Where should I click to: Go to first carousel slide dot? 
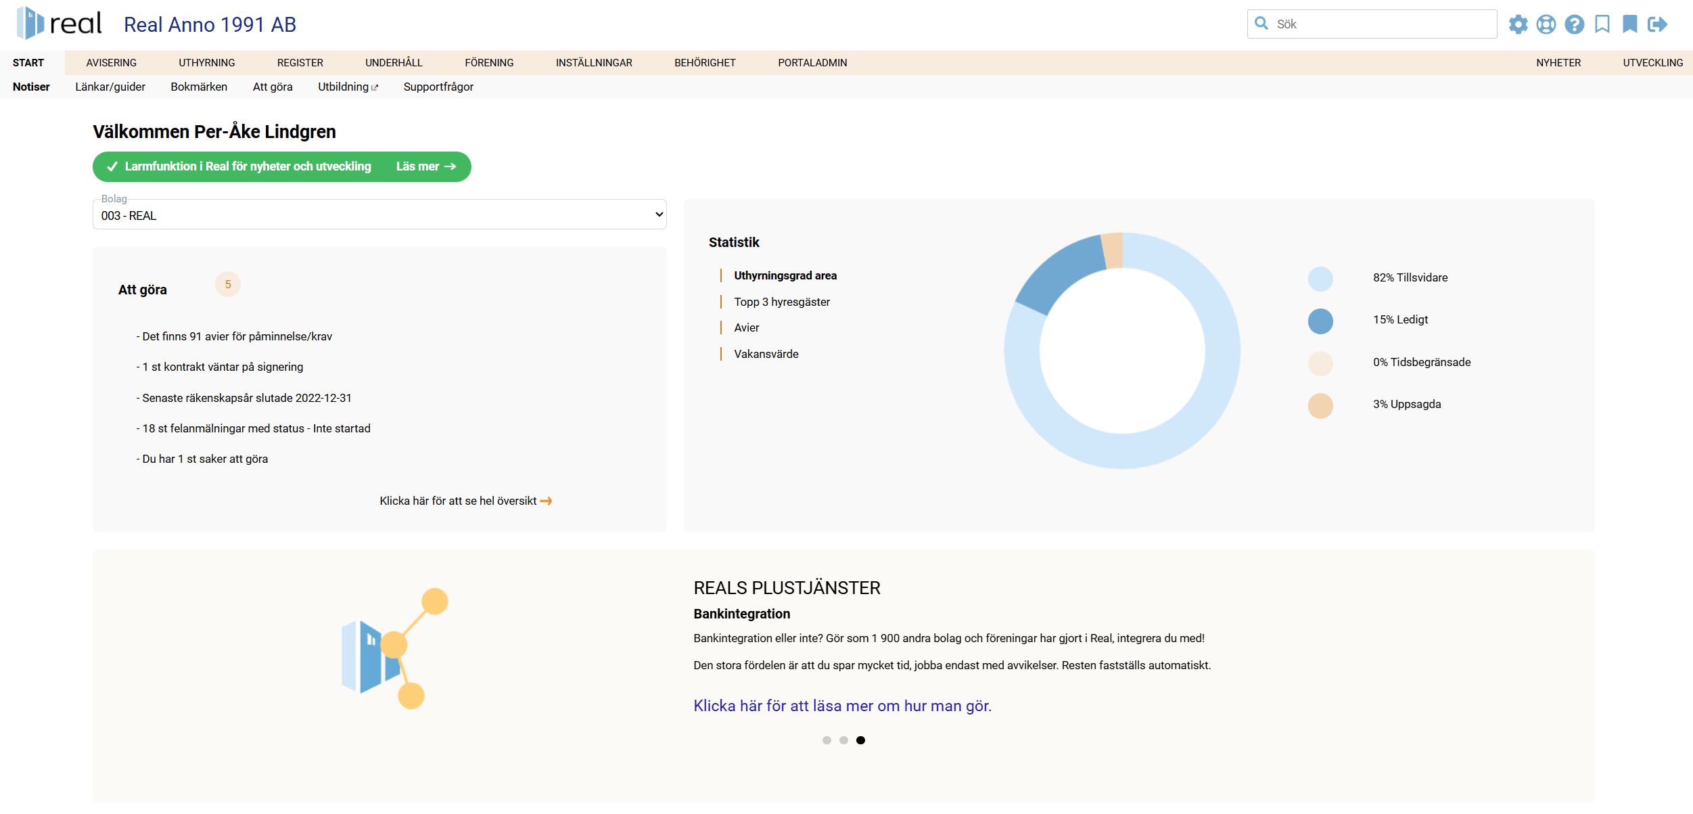pyautogui.click(x=827, y=740)
